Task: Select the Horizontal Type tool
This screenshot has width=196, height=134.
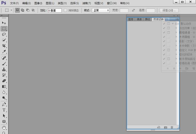Action: (4, 110)
